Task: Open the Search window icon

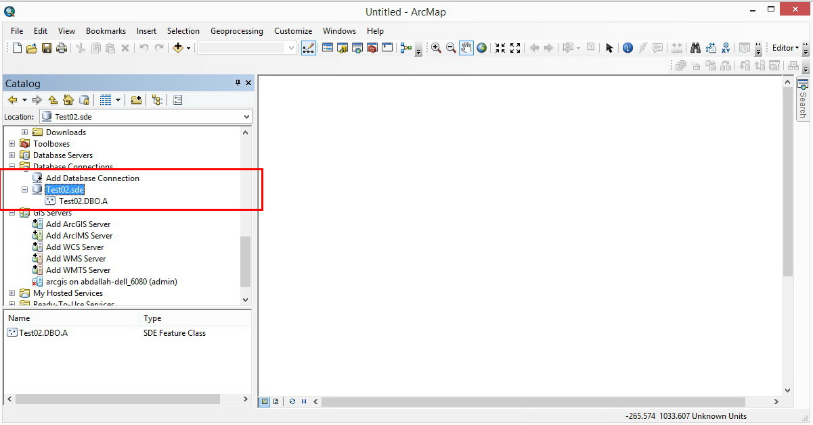Action: 357,48
